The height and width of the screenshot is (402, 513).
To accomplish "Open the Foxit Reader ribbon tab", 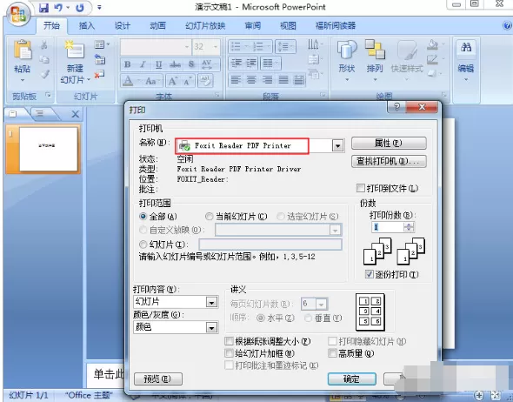I will pos(336,25).
